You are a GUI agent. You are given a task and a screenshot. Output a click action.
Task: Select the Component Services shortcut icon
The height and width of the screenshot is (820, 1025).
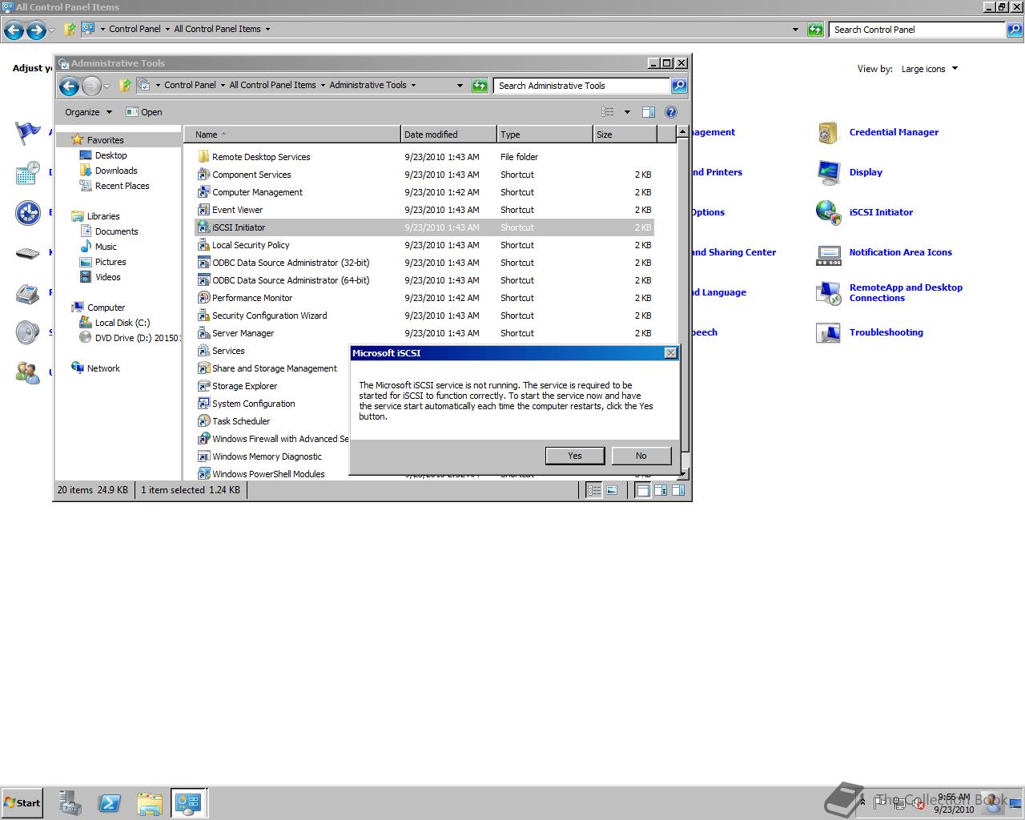point(203,175)
